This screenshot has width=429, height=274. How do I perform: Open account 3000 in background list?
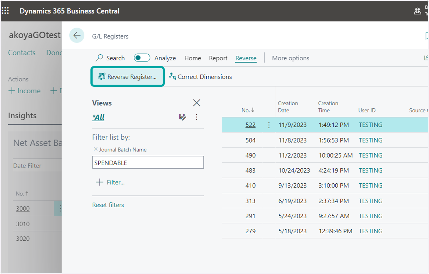[x=23, y=208]
